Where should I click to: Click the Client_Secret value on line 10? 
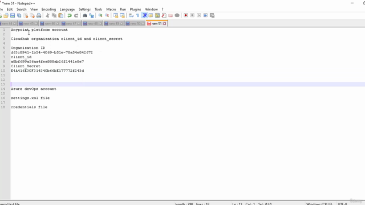[47, 71]
